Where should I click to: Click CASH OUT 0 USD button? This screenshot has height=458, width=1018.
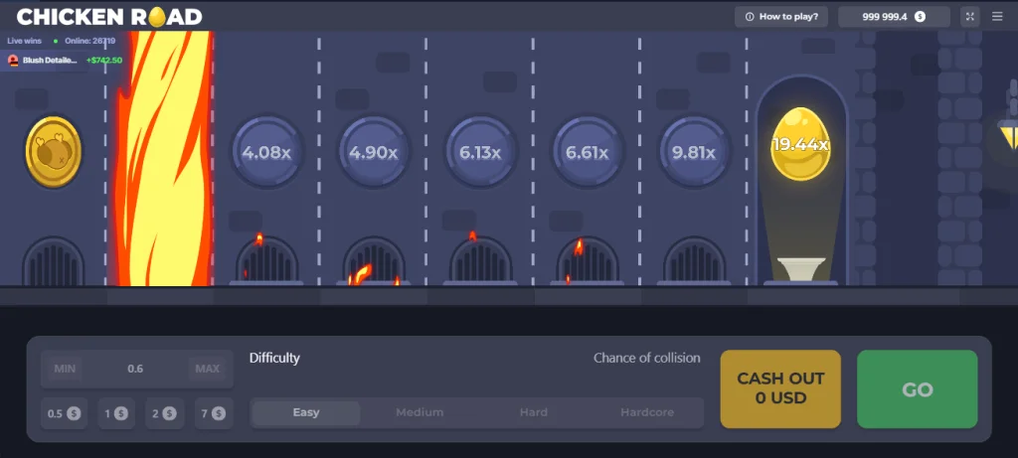pyautogui.click(x=780, y=388)
